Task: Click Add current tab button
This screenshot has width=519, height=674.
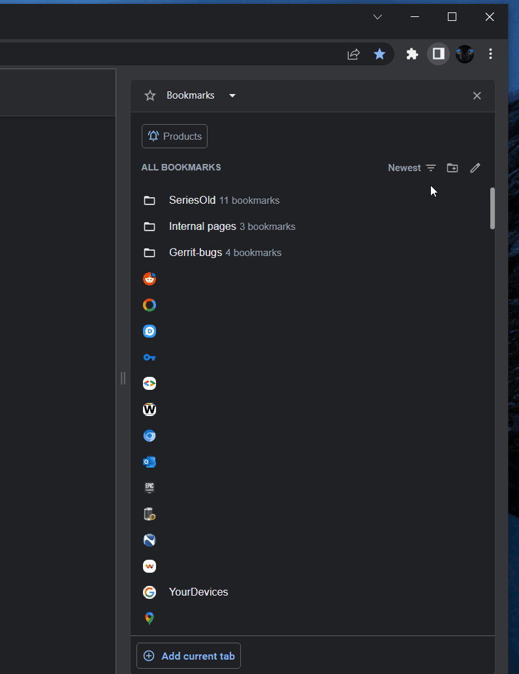Action: 189,656
